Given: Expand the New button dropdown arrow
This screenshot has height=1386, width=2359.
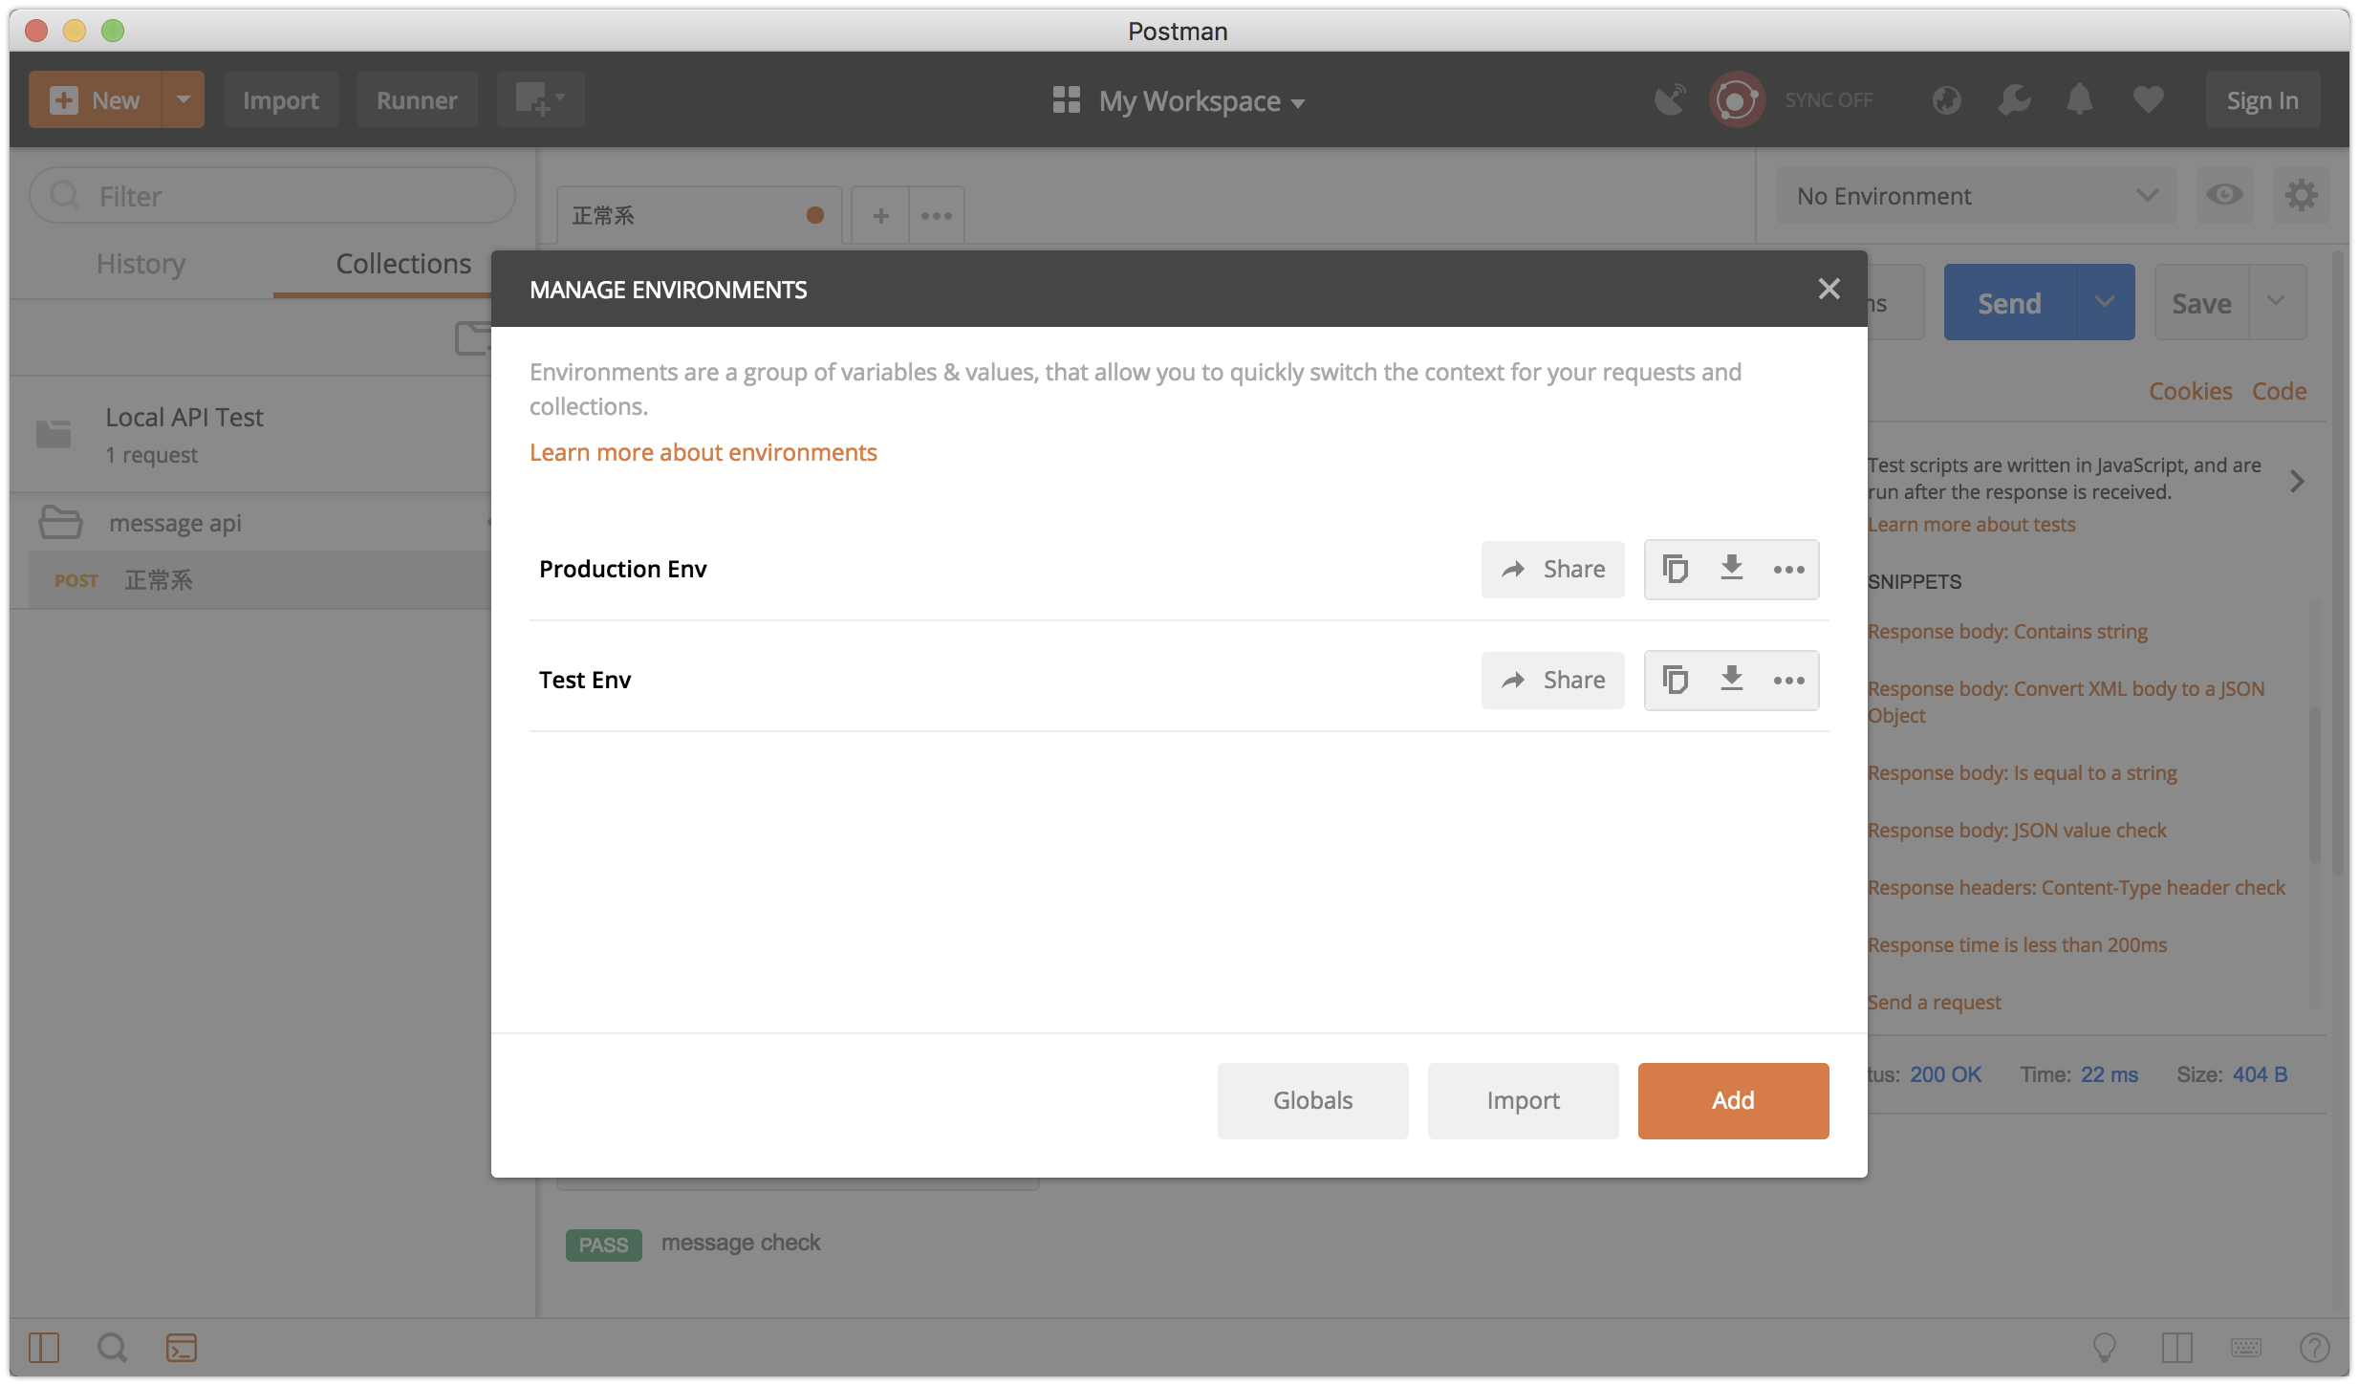Looking at the screenshot, I should (x=183, y=99).
